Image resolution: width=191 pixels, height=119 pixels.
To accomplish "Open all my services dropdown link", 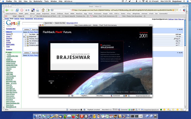I will point(38,19).
